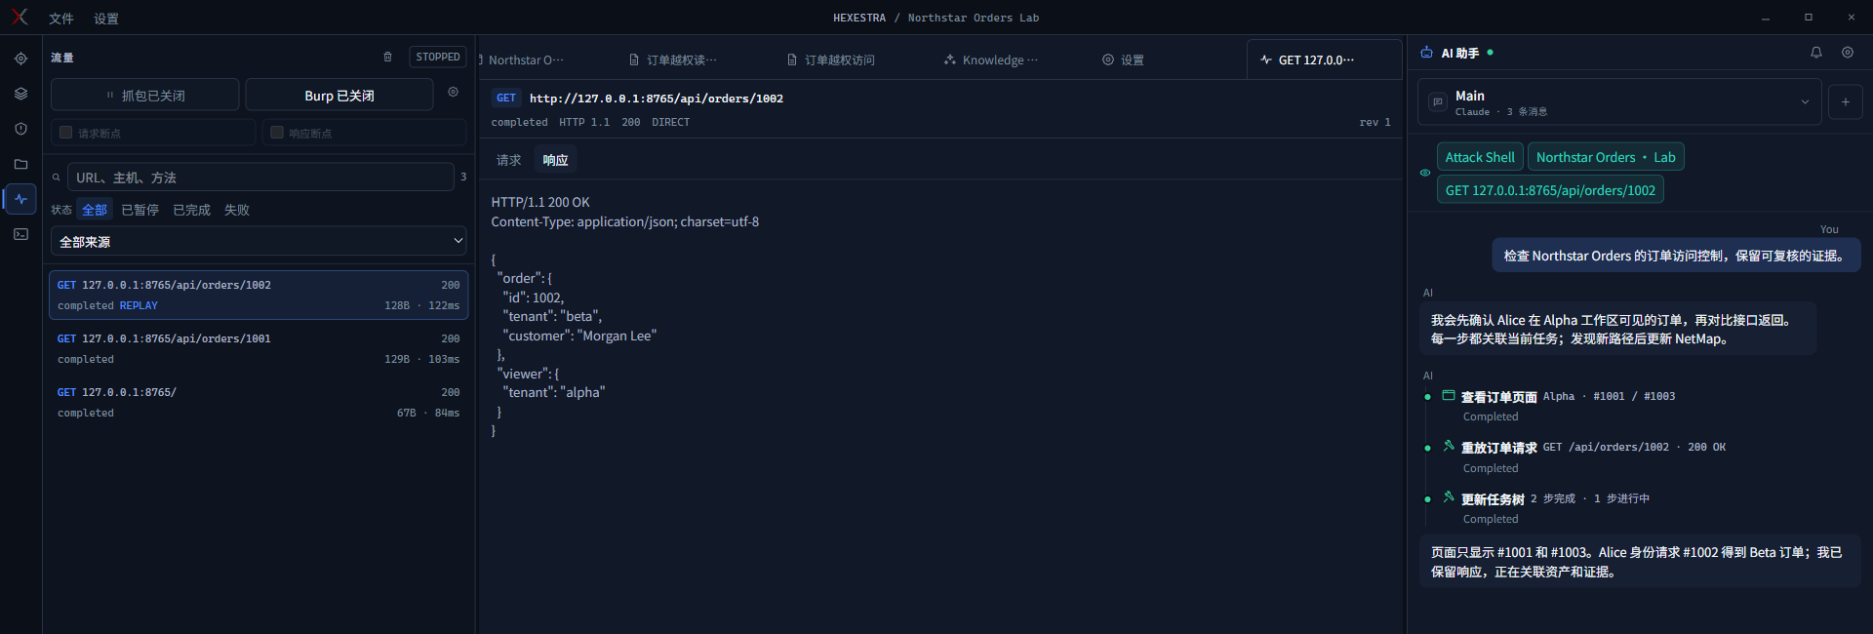
Task: Click the REPLAY label on orders/1002 row
Action: pyautogui.click(x=139, y=305)
